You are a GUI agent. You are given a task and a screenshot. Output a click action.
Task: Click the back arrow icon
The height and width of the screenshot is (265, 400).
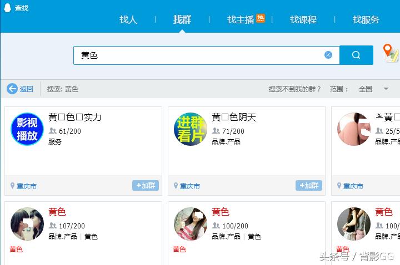pyautogui.click(x=12, y=89)
